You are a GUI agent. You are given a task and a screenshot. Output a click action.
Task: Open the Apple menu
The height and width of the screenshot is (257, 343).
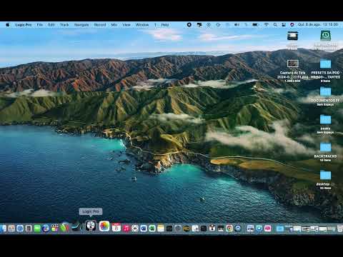(7, 25)
